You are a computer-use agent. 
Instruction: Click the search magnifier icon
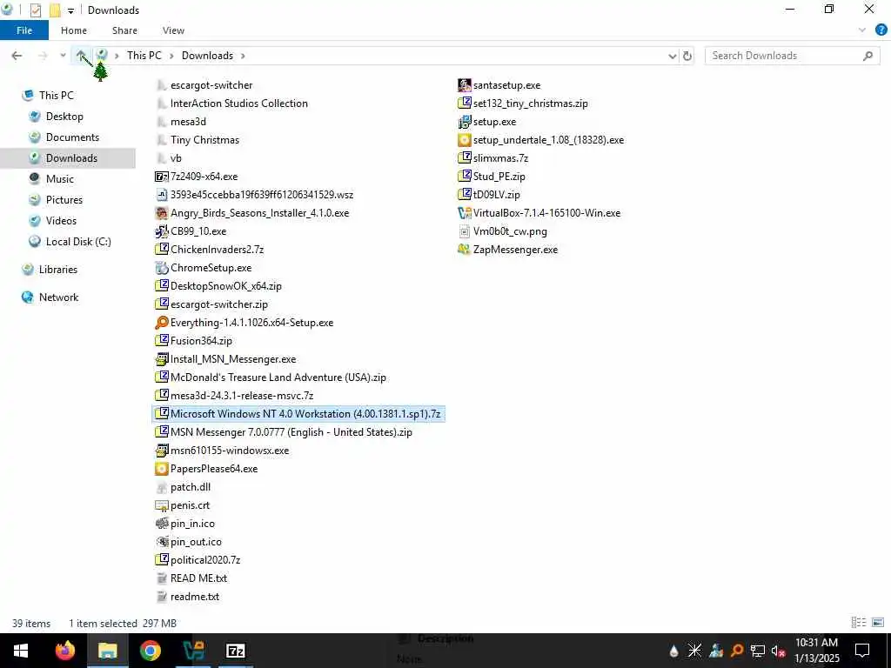coord(868,56)
